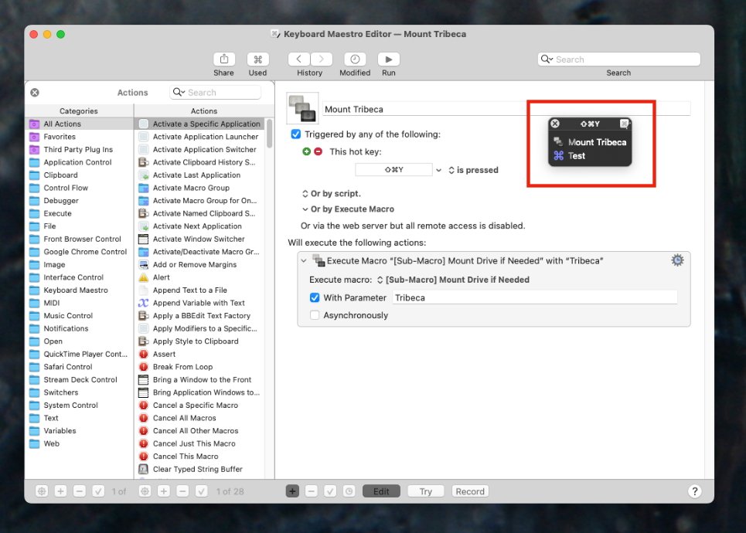This screenshot has width=746, height=533.
Task: Go back in History
Action: (298, 59)
